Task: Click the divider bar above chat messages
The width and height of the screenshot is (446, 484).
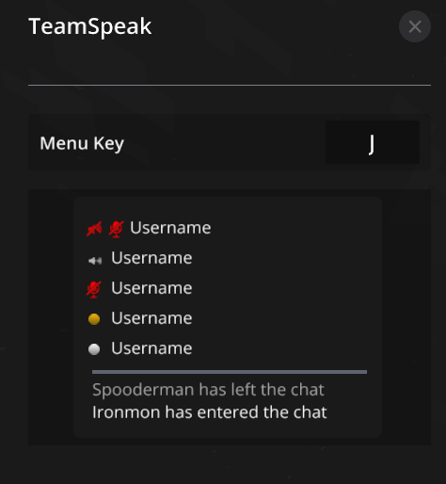Action: click(230, 372)
